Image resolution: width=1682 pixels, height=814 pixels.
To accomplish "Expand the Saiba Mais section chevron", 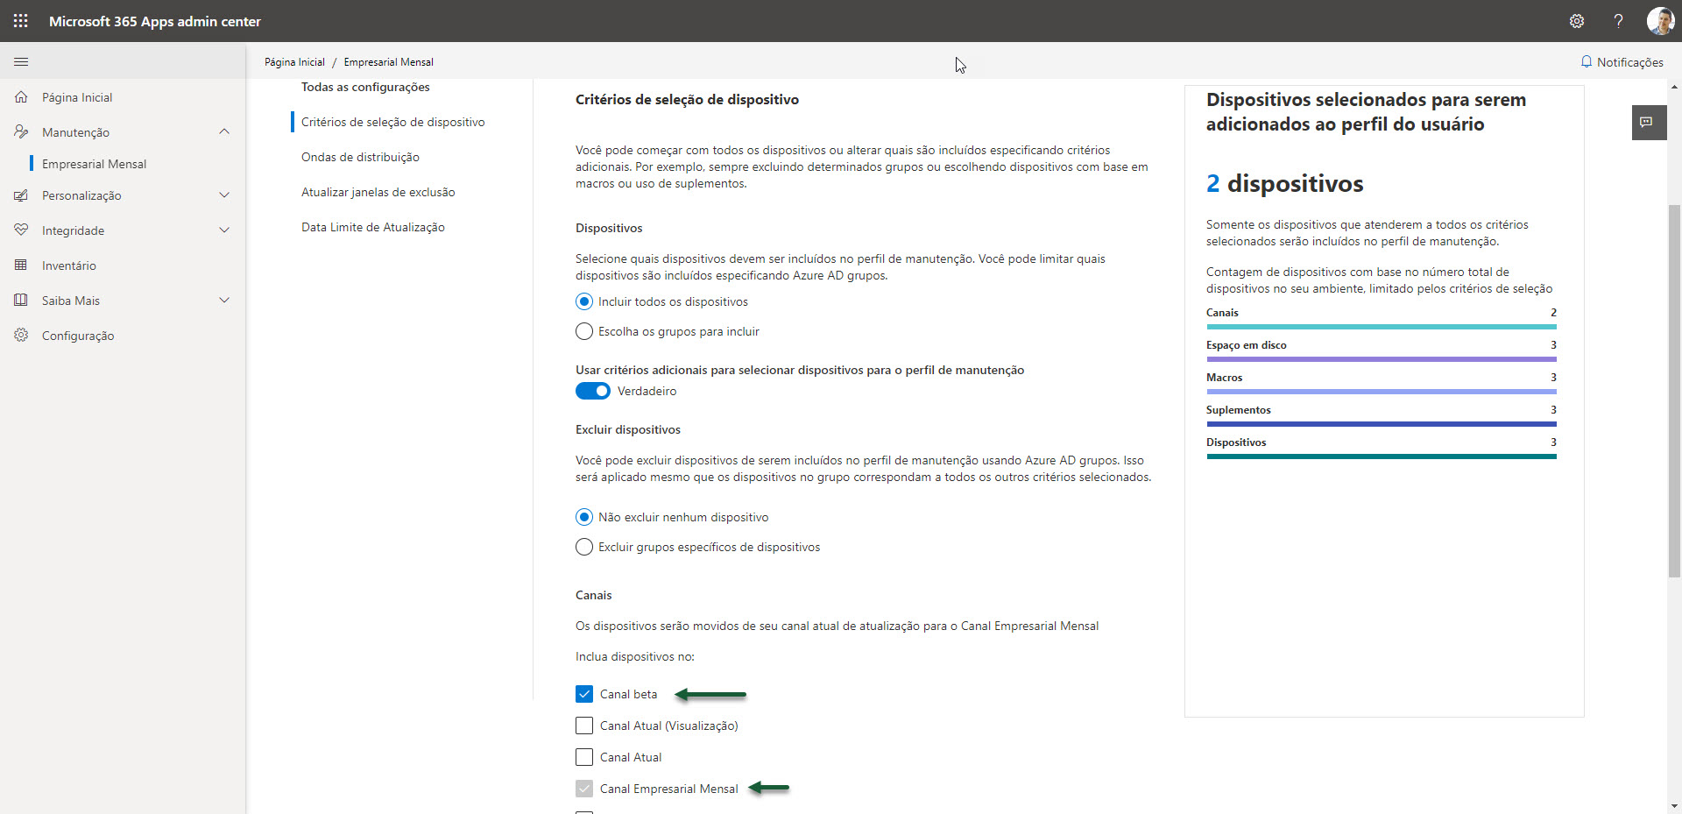I will point(224,301).
